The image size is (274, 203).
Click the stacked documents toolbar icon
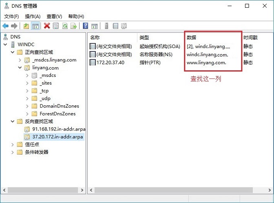pyautogui.click(x=124, y=26)
